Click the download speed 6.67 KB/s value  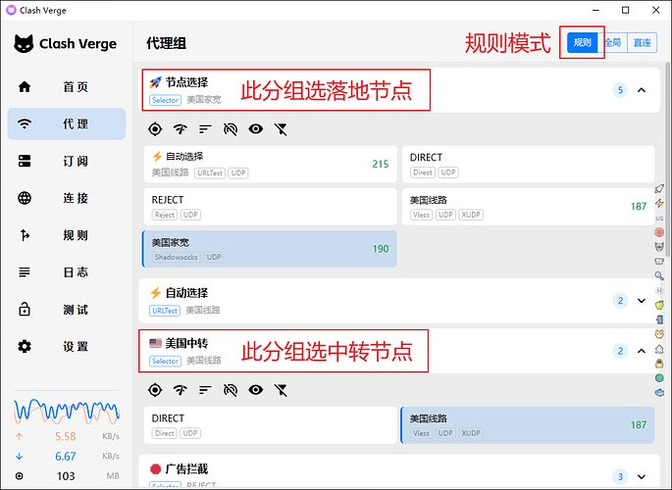tap(65, 457)
